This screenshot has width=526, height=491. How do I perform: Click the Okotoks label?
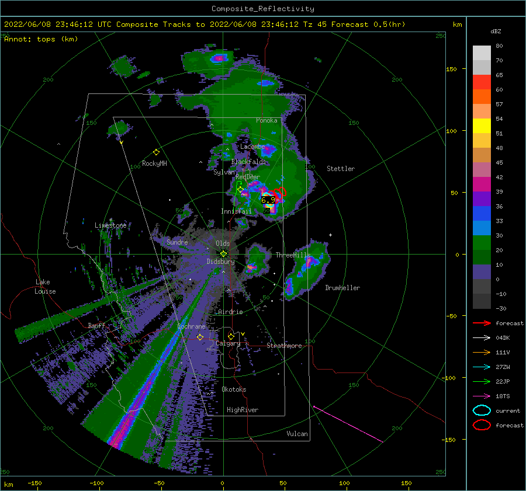point(234,389)
